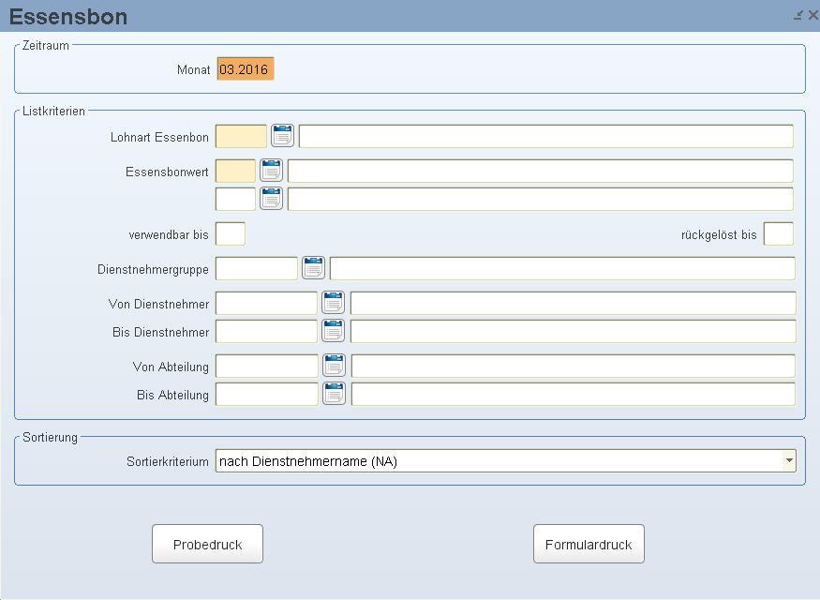
Task: Expand the Sortierkriterium dropdown arrow
Action: click(x=789, y=461)
